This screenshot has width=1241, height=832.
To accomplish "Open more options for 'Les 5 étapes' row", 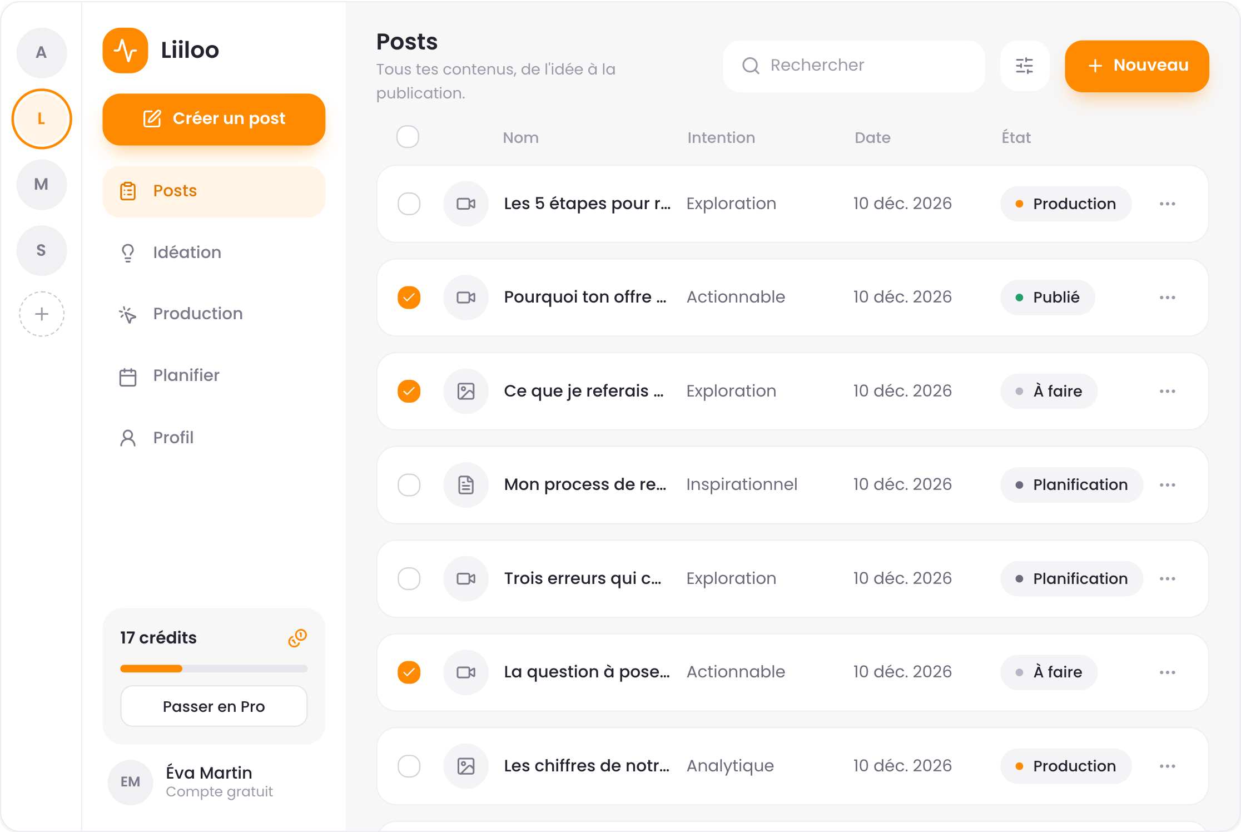I will 1167,204.
